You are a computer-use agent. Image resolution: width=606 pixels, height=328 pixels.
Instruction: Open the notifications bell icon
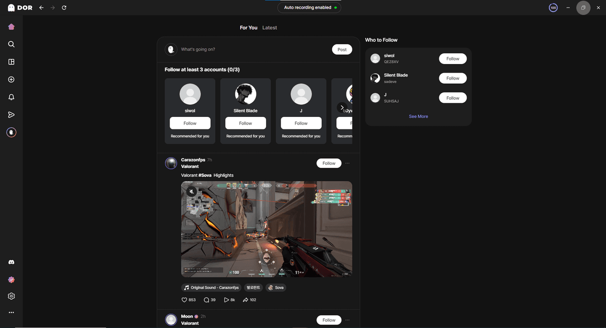(x=11, y=97)
